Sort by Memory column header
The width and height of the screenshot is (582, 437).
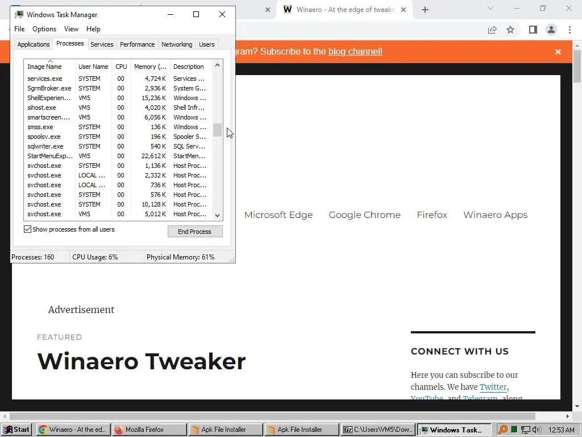coord(150,67)
